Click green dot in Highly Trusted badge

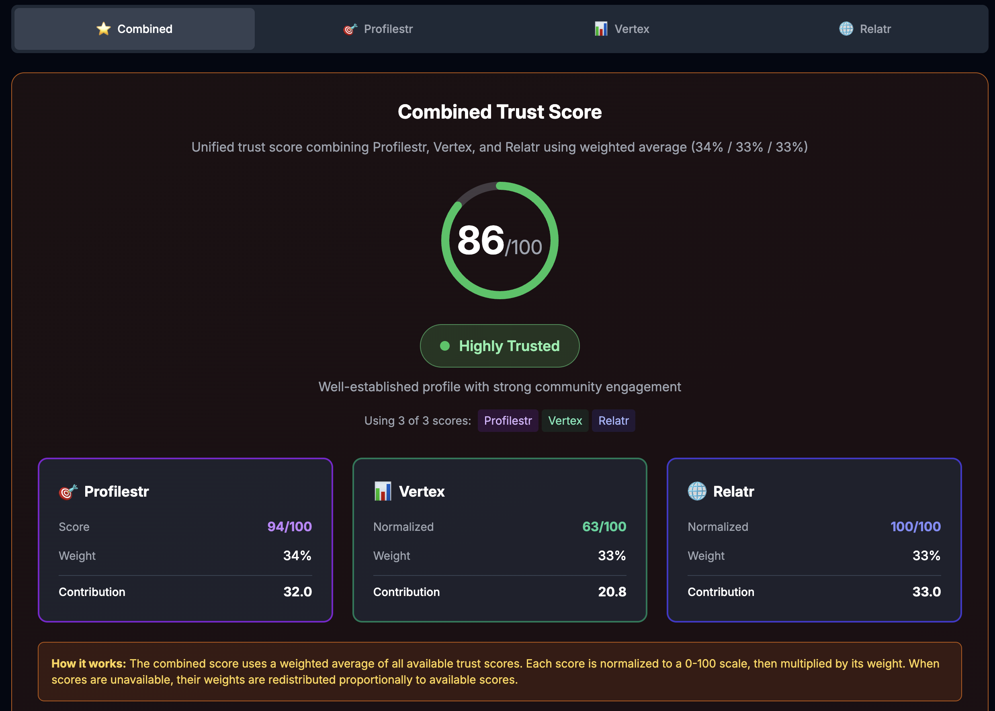445,346
